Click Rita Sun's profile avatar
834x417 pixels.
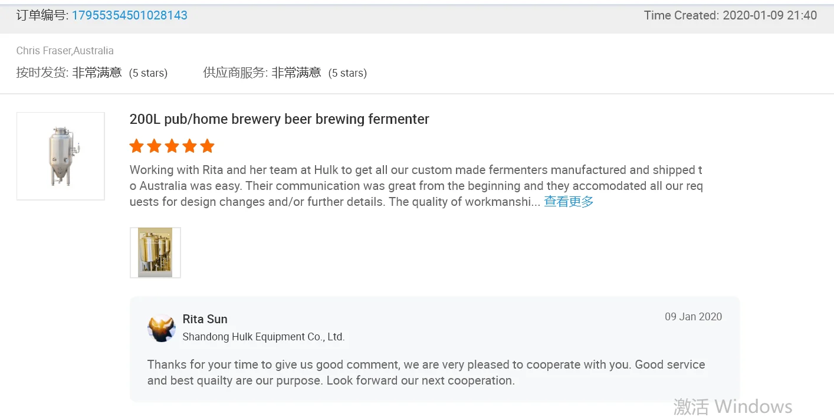tap(162, 329)
